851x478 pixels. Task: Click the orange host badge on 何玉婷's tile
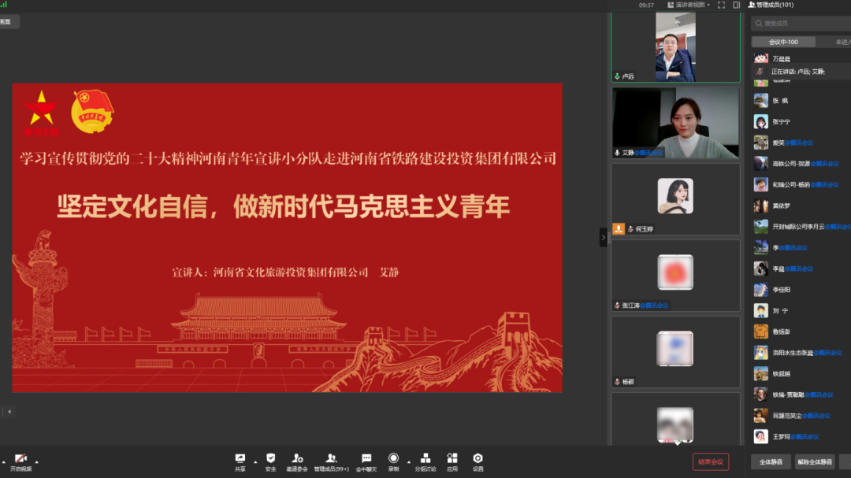click(619, 229)
